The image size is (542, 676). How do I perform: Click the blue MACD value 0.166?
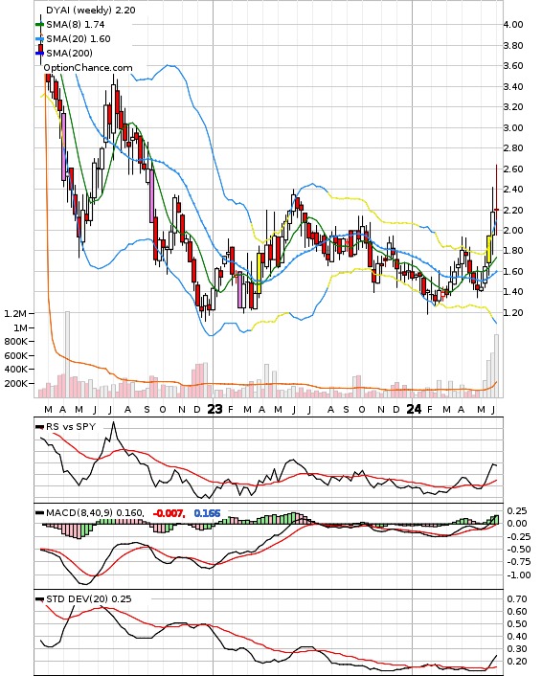click(x=208, y=513)
